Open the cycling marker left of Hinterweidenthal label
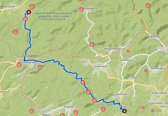168x116 pixels. 19,65
